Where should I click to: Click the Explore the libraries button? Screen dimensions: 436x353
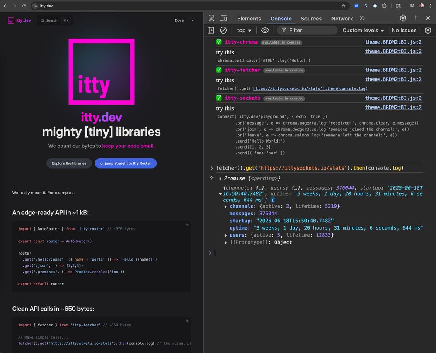pyautogui.click(x=69, y=163)
